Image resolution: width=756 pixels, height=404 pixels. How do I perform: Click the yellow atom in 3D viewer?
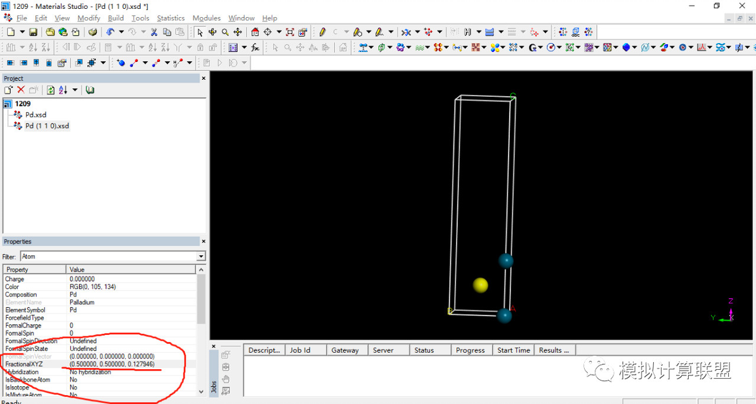(x=481, y=285)
